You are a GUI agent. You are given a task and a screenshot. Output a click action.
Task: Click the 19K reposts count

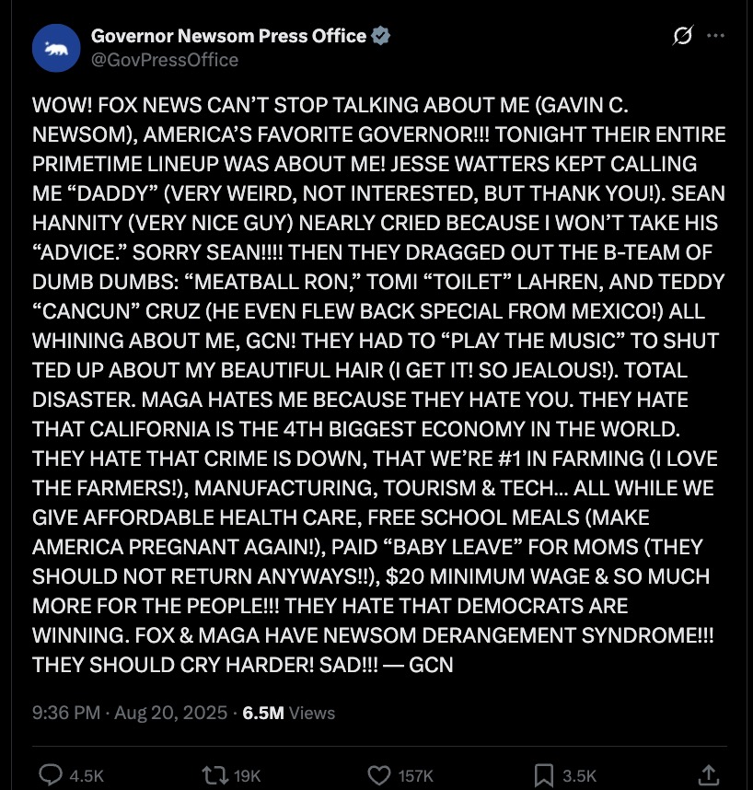(248, 776)
